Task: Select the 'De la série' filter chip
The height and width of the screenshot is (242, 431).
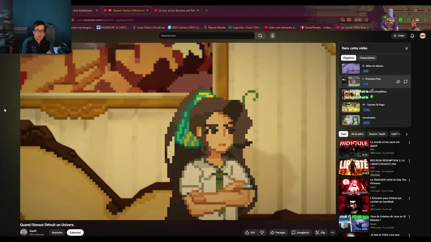Action: (x=357, y=134)
